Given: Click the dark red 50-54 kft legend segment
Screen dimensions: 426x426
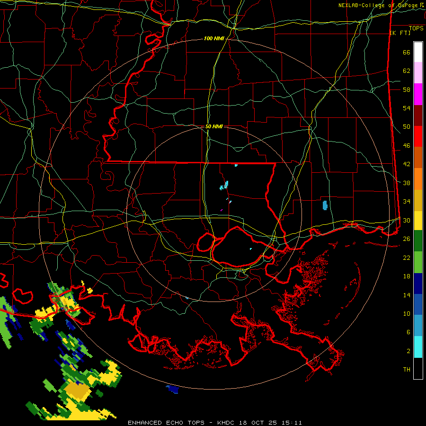Looking at the screenshot, I should pos(418,115).
